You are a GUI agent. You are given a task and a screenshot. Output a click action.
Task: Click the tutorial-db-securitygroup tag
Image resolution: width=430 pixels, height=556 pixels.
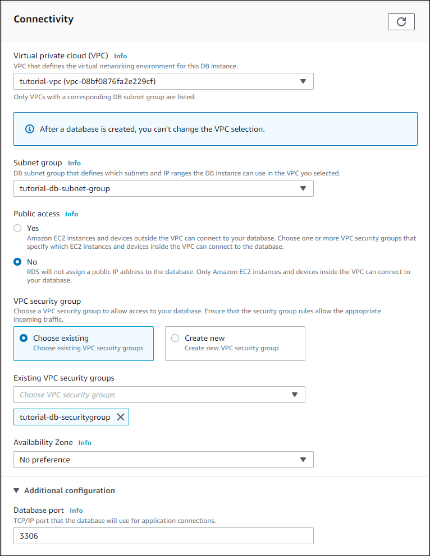click(65, 417)
